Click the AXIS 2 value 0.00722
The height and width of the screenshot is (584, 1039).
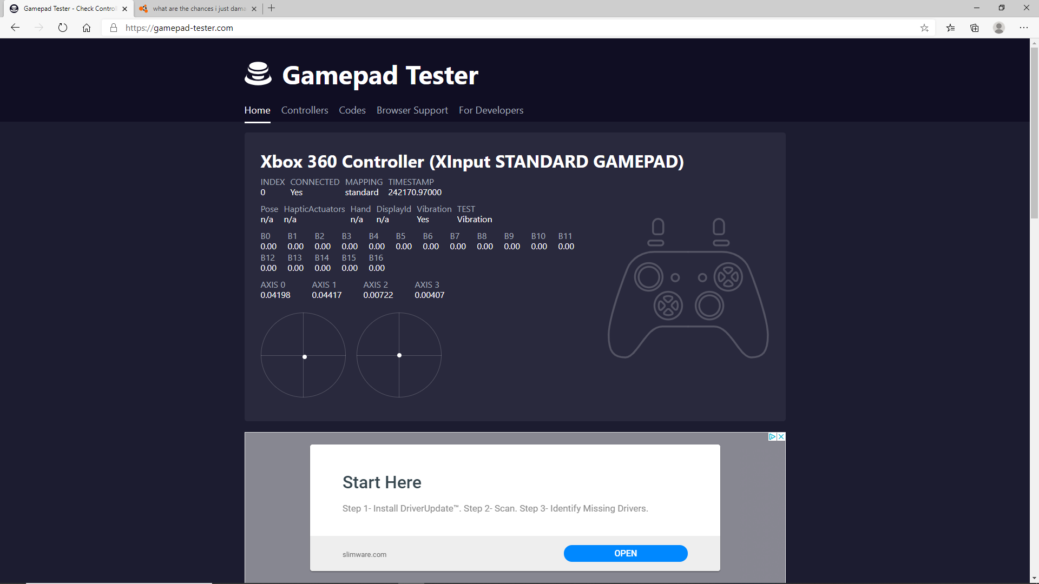[x=378, y=295]
